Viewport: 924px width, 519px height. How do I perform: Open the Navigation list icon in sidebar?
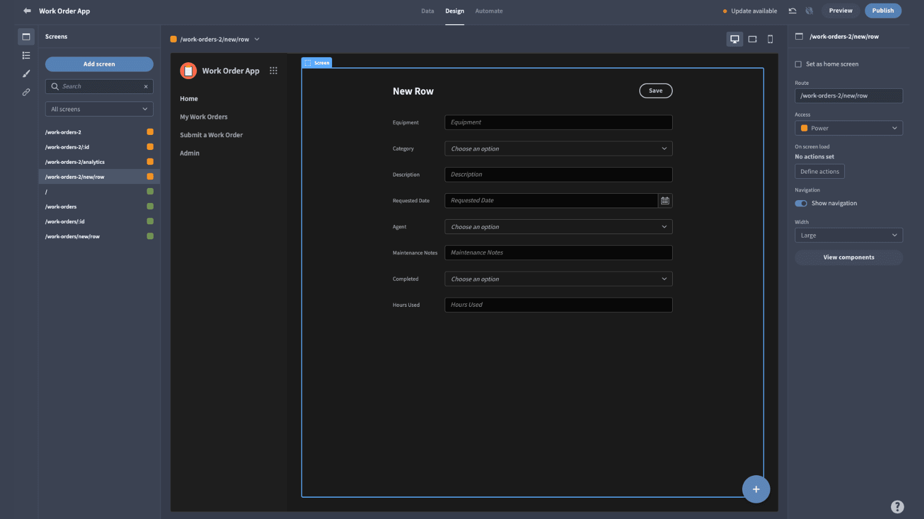click(26, 55)
